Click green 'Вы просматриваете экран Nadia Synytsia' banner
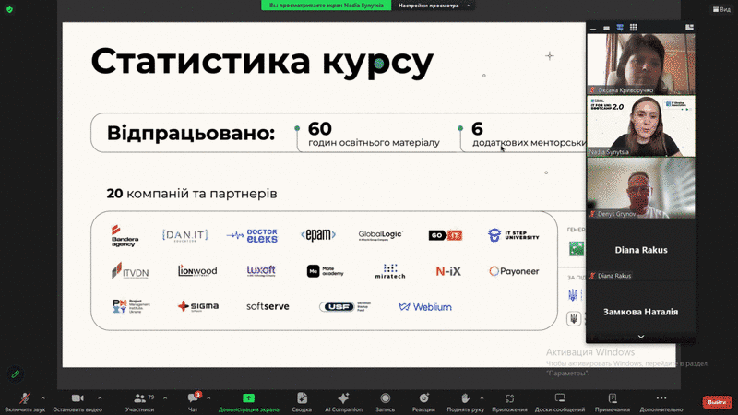The image size is (738, 415). coord(327,6)
